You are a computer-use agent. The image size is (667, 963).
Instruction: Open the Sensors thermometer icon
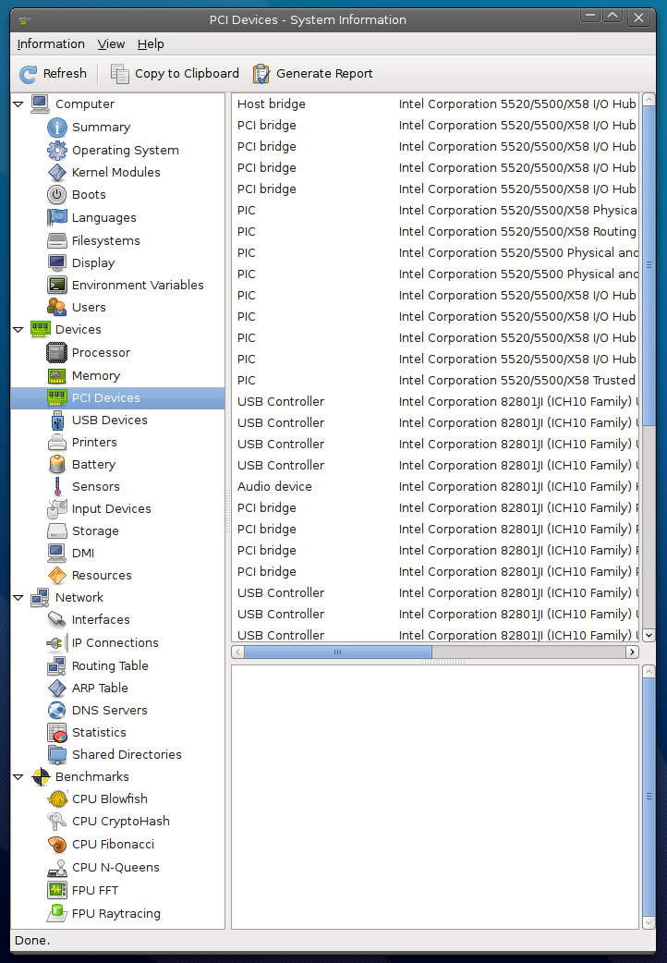pos(57,486)
